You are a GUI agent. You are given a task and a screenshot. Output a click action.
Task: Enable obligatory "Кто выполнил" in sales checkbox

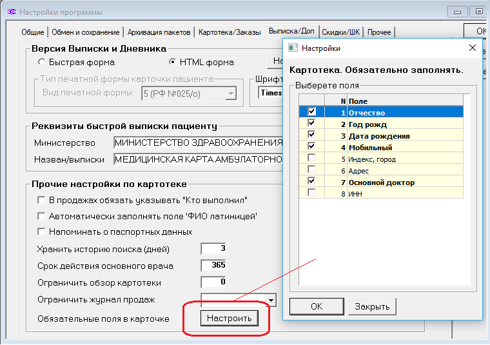[41, 200]
